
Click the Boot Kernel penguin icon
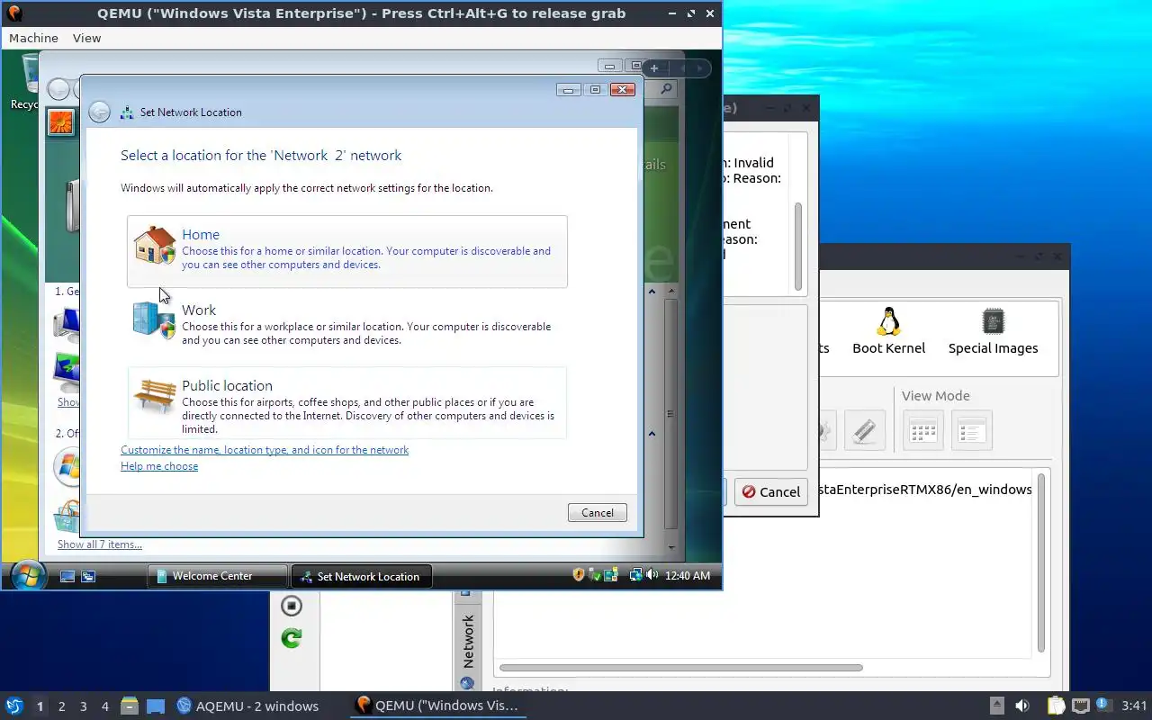click(x=889, y=321)
